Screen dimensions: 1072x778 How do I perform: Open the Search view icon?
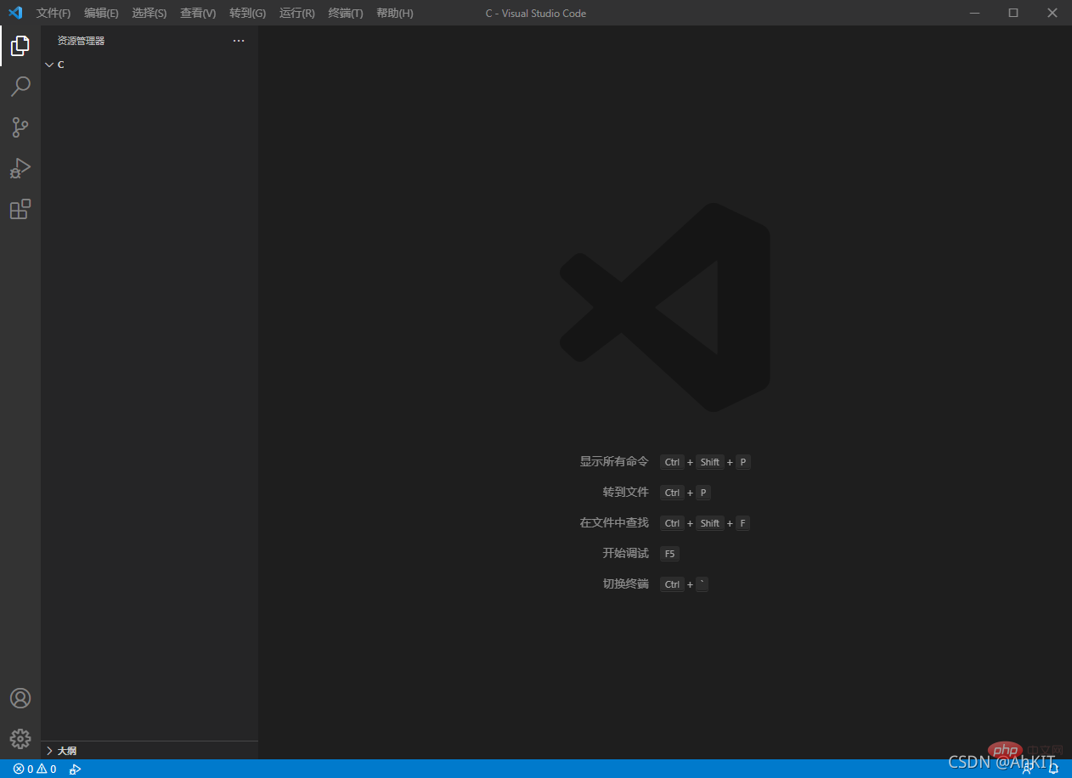(20, 87)
